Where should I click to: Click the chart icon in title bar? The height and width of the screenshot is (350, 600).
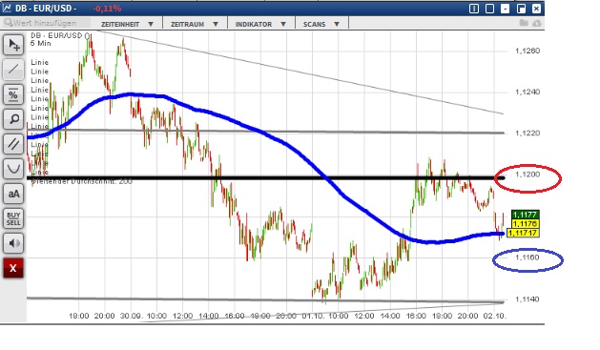7,8
